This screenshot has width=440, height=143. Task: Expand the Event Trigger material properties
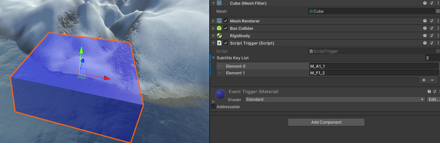tap(213, 101)
